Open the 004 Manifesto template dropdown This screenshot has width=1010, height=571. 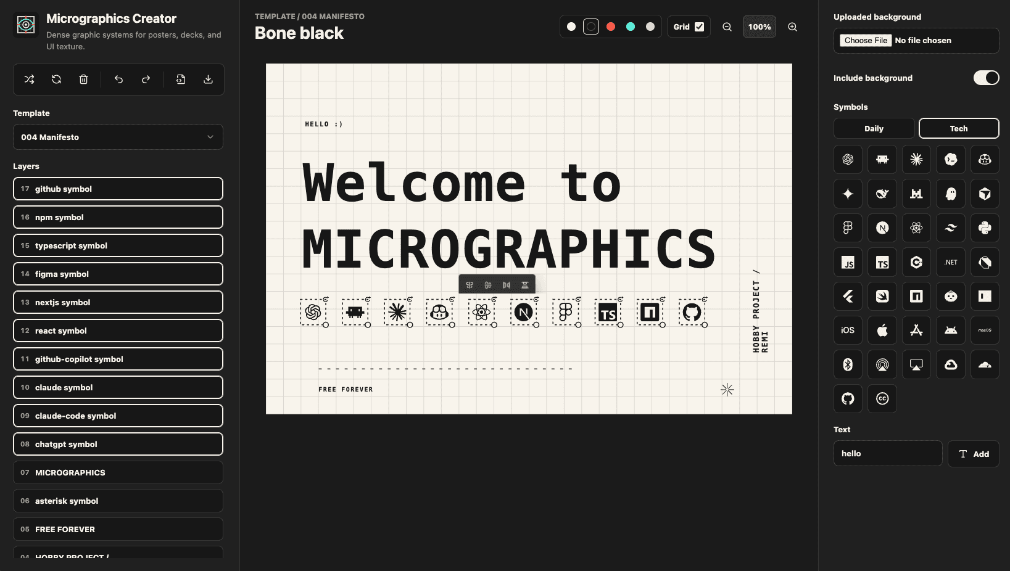pos(118,137)
